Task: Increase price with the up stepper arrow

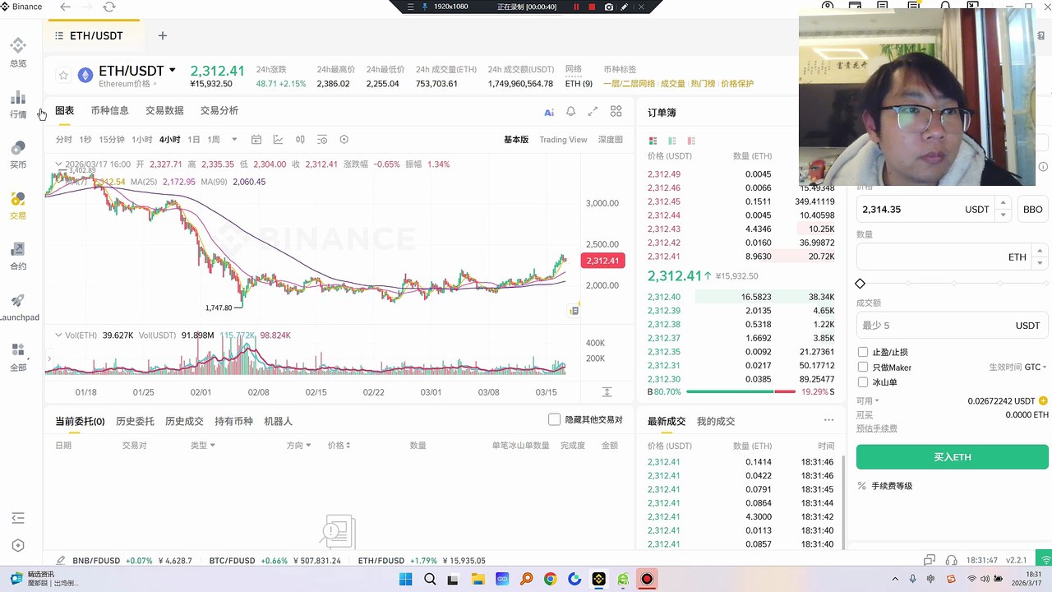Action: (1002, 202)
